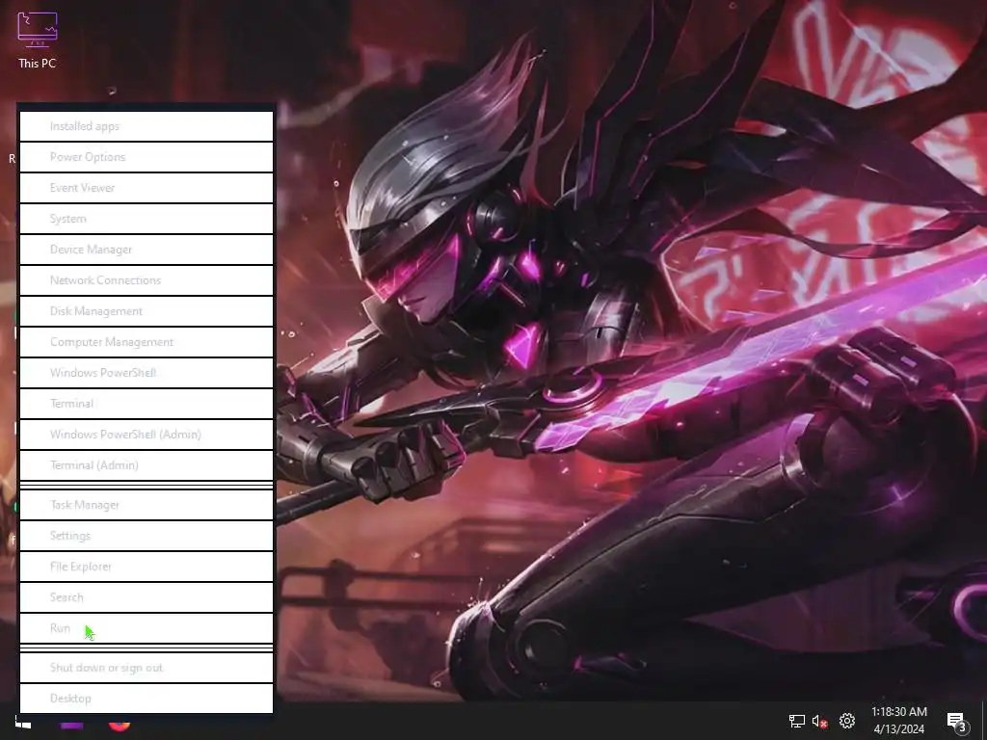Open the notification center icon

pos(957,722)
